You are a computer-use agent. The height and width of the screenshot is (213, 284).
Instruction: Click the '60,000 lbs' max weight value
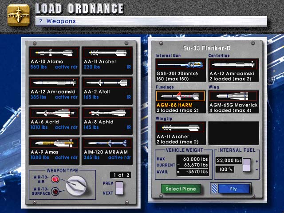[195, 159]
